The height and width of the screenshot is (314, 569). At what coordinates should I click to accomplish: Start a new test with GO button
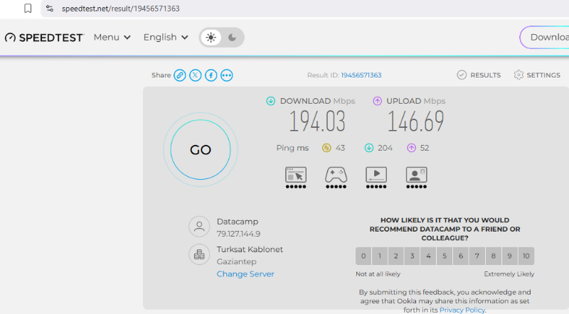(201, 150)
